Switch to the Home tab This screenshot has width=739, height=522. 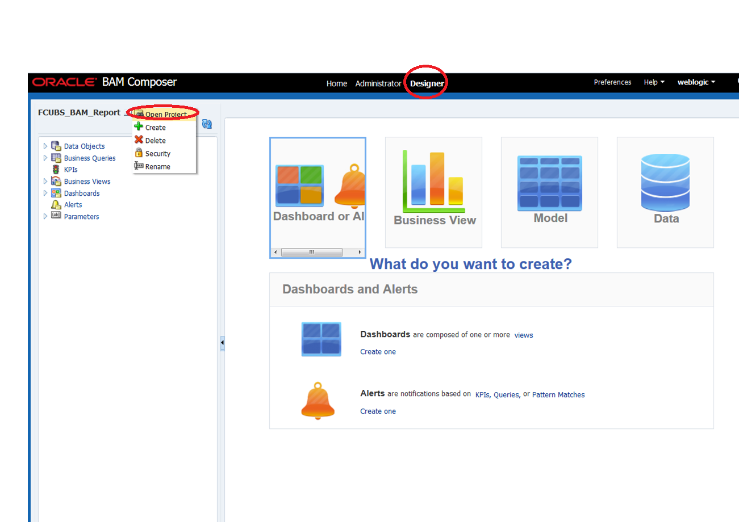click(336, 83)
